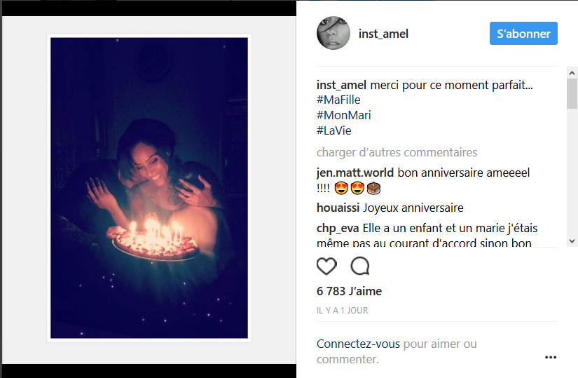The image size is (578, 378).
Task: Click the 'IL Y A 1 JOUR' timestamp
Action: (x=342, y=310)
